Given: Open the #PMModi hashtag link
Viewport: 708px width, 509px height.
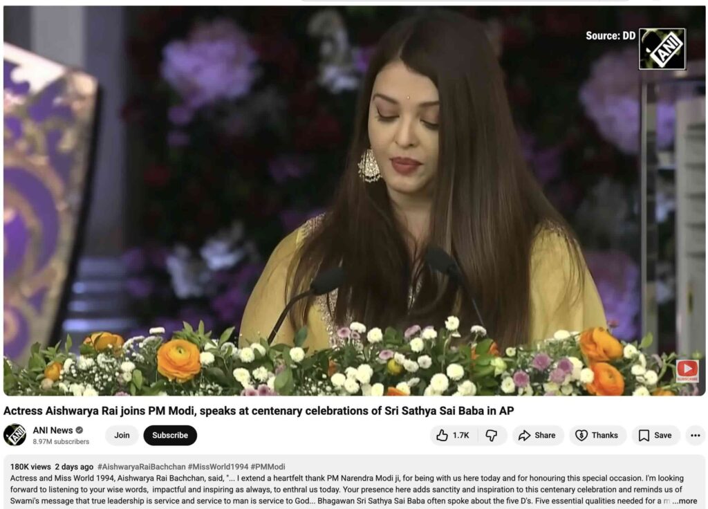Looking at the screenshot, I should (268, 467).
